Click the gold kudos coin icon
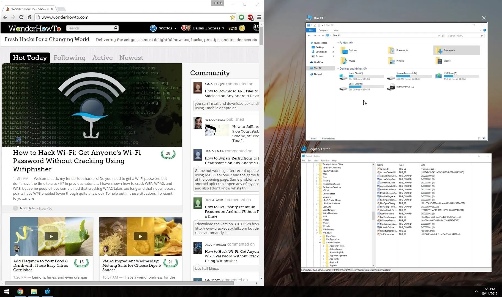 click(242, 28)
